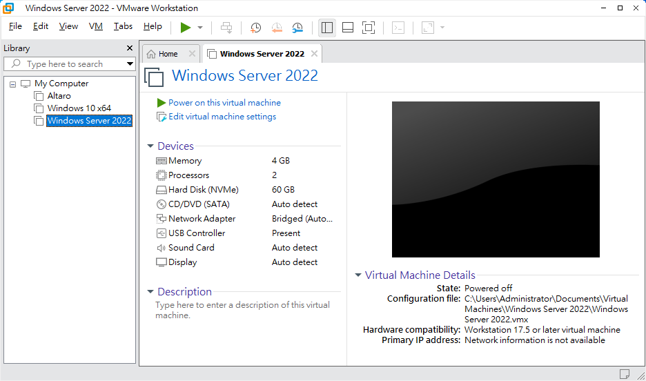Click the Hardware compatibility value text
The height and width of the screenshot is (381, 646).
pyautogui.click(x=542, y=330)
